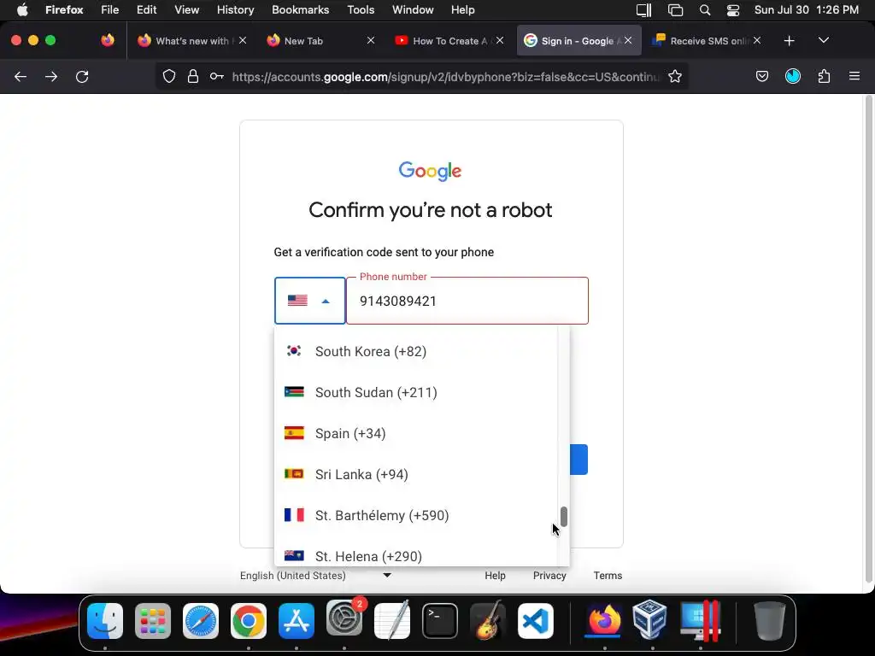Open the Help link in the footer
Image resolution: width=875 pixels, height=656 pixels.
coord(495,575)
